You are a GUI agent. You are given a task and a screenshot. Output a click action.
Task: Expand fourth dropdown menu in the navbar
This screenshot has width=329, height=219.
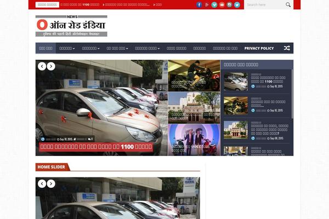pyautogui.click(x=148, y=48)
